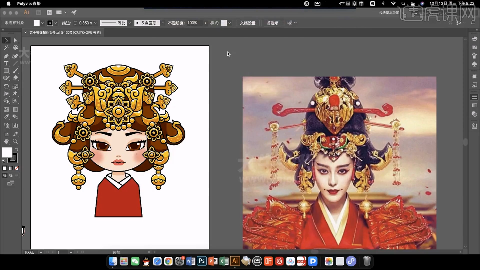Select the Rectangle tool

6,71
